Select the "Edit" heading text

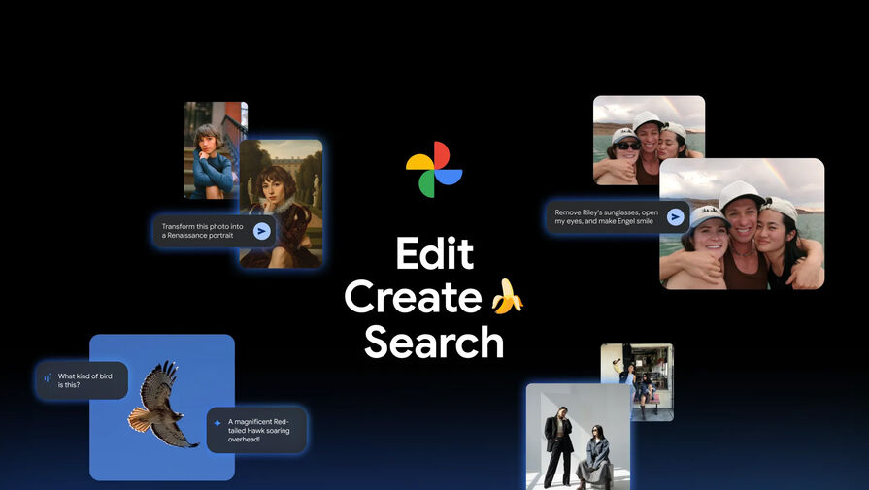pos(434,254)
